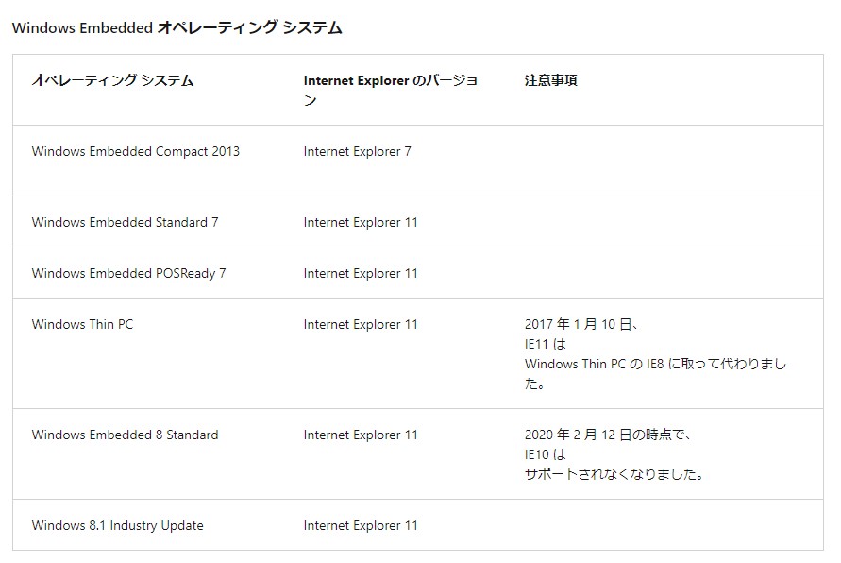
Task: Click the heading Windows Embedded オペレーティング システム
Action: pos(177,27)
